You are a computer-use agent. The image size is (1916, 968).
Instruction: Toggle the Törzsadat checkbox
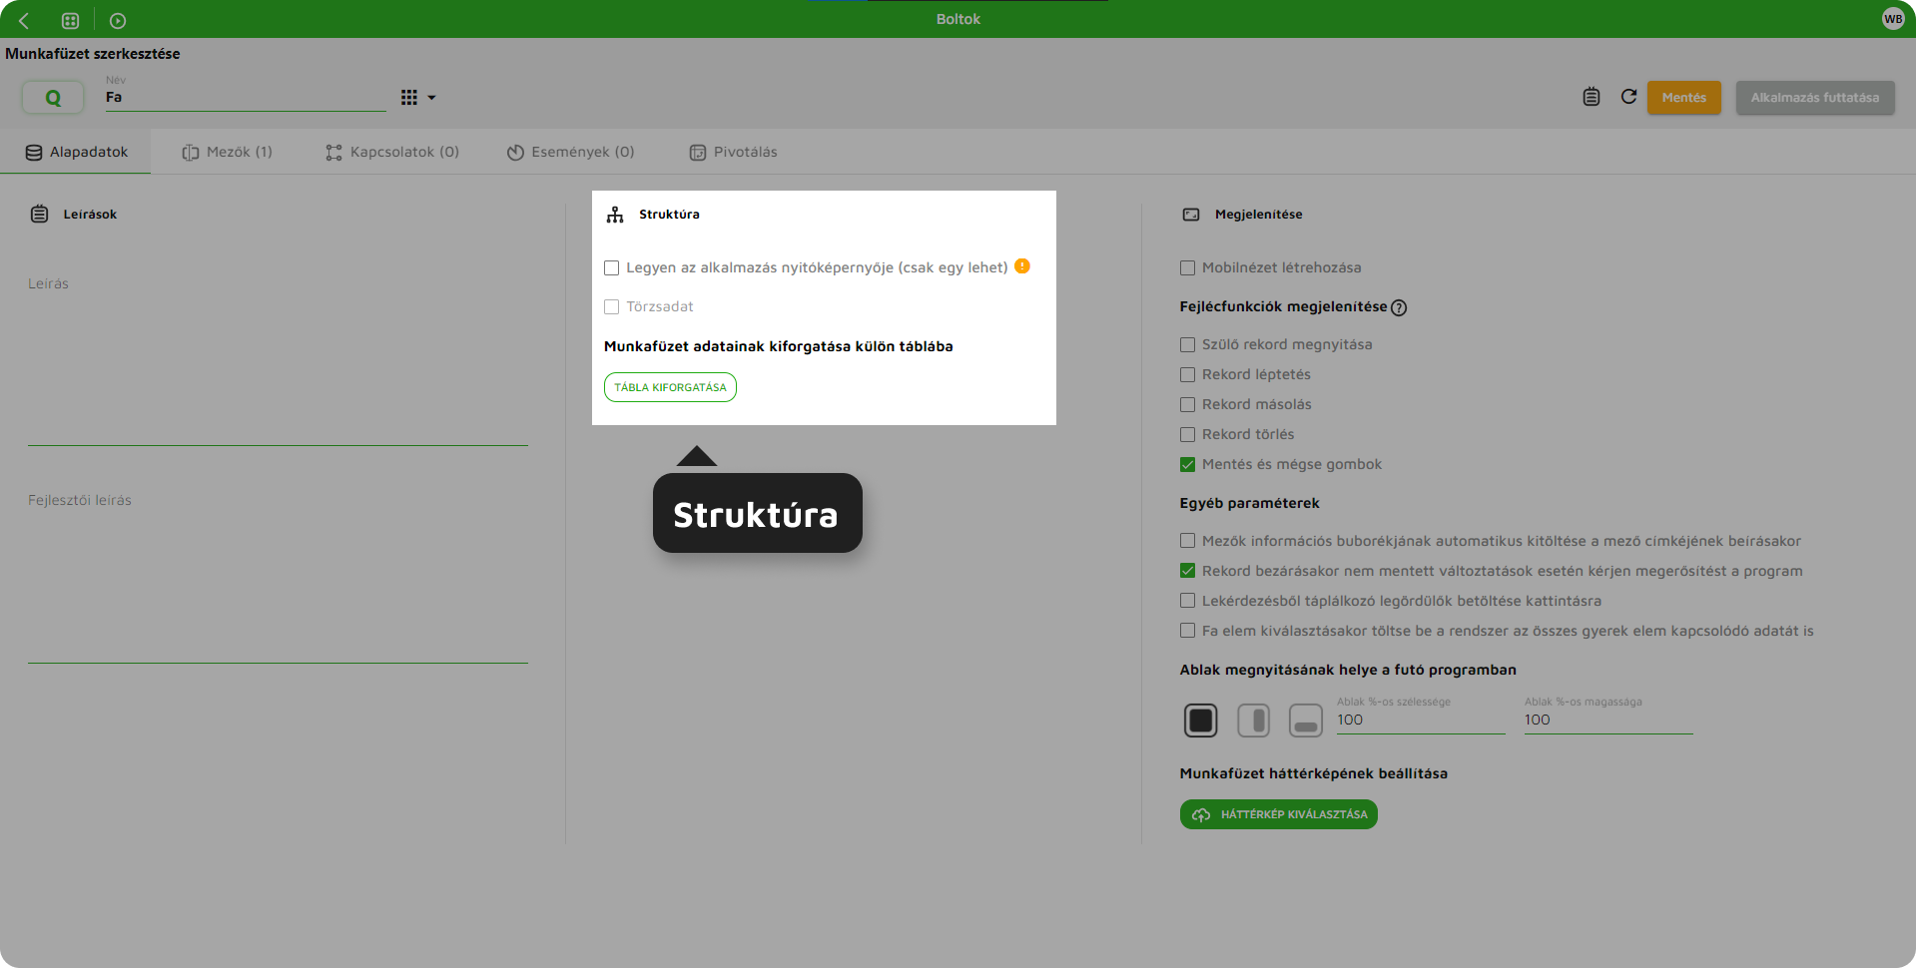(611, 306)
